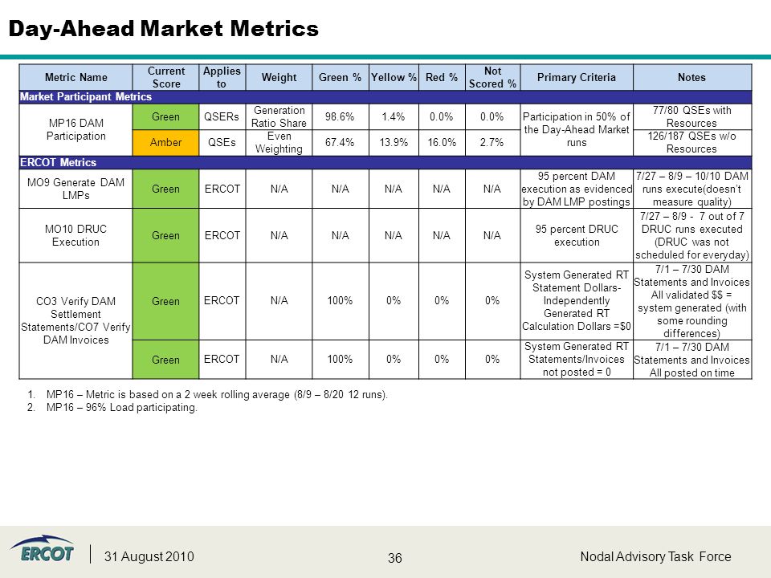Screen dimensions: 771x578
Task: Click the 'Yellow %' column header
Action: coord(394,77)
